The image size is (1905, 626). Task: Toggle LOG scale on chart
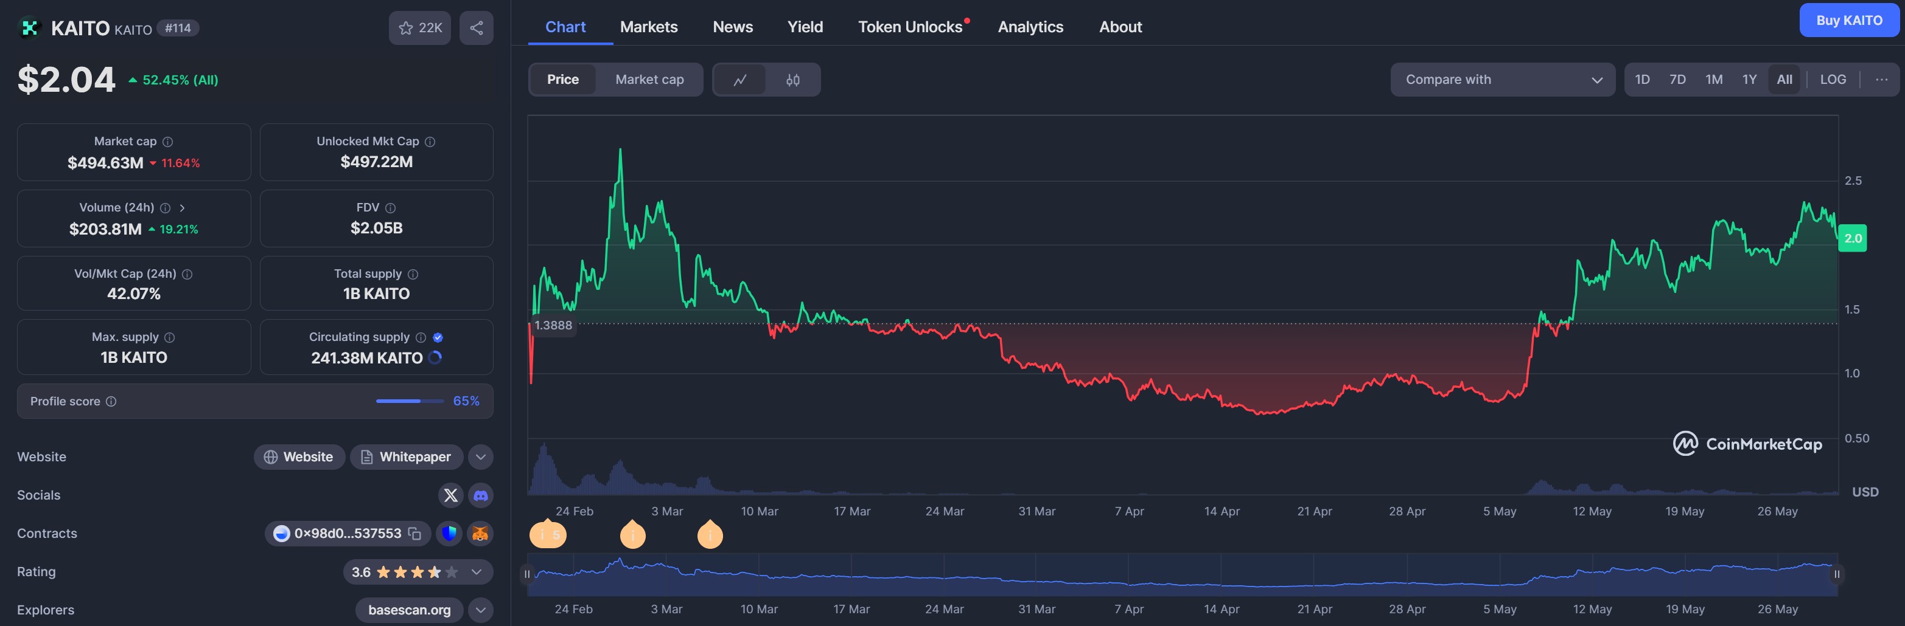1833,80
